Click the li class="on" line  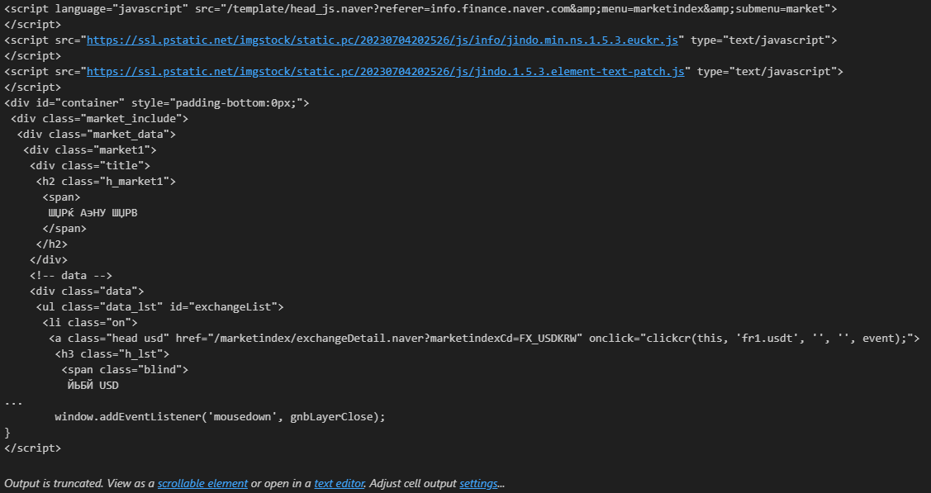pyautogui.click(x=90, y=322)
